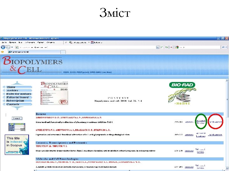229x171 pixels.
Task: Click the ISSN number text in header
Action: coord(87,72)
